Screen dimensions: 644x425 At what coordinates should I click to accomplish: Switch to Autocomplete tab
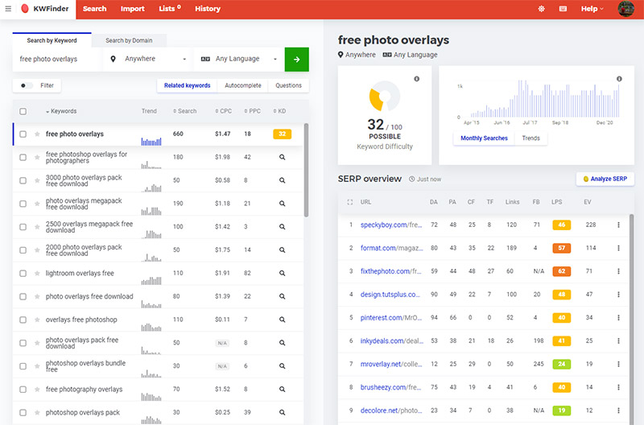[243, 85]
